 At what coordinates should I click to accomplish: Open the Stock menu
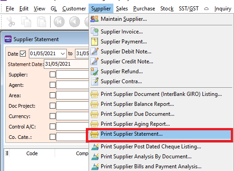167,9
